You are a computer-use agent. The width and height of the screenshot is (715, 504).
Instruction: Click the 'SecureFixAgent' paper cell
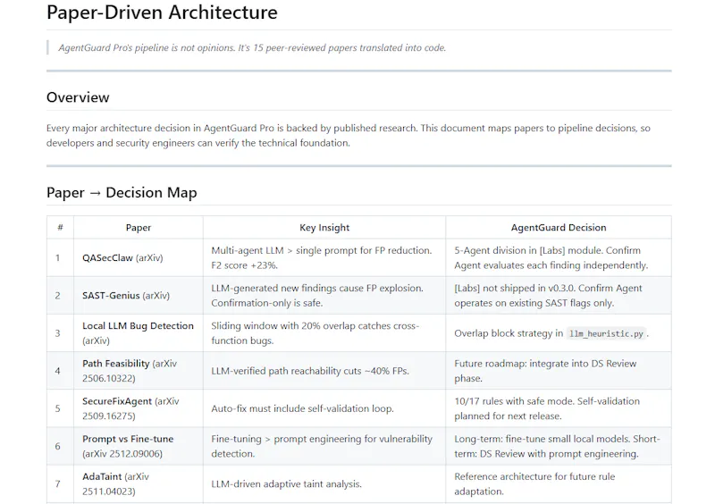coord(139,408)
